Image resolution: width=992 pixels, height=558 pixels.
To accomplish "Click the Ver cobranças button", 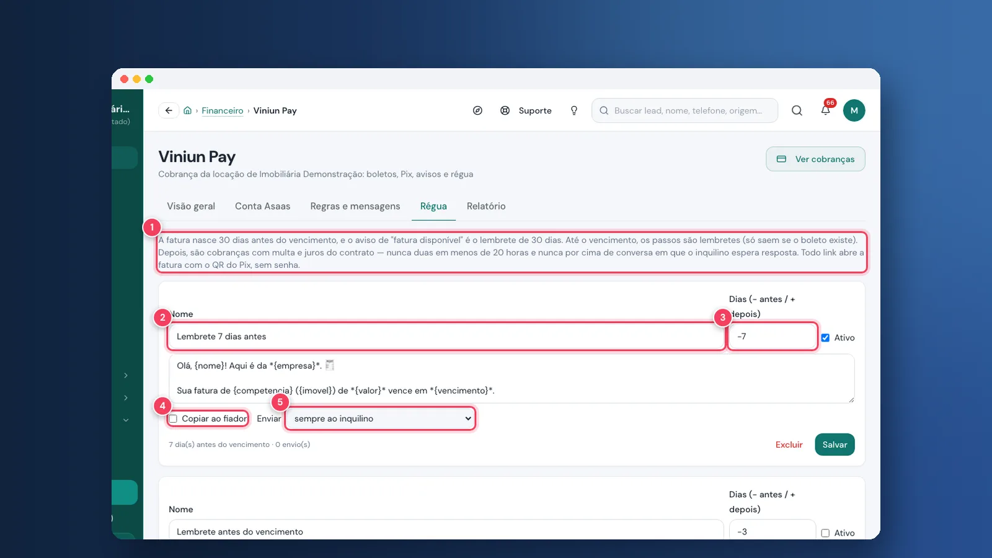I will click(815, 159).
